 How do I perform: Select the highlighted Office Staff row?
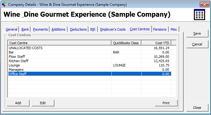[90, 74]
